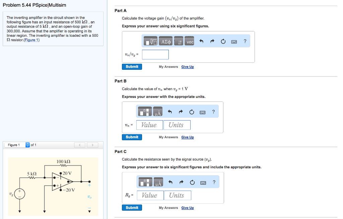This screenshot has width=343, height=219.
Task: Open help for Part A answer box
Action: click(245, 41)
